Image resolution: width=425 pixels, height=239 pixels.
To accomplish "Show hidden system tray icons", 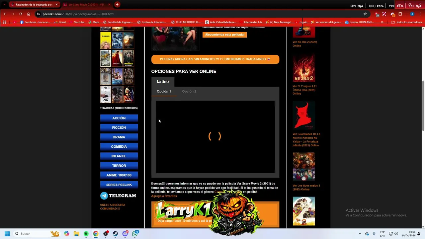I will click(x=360, y=234).
